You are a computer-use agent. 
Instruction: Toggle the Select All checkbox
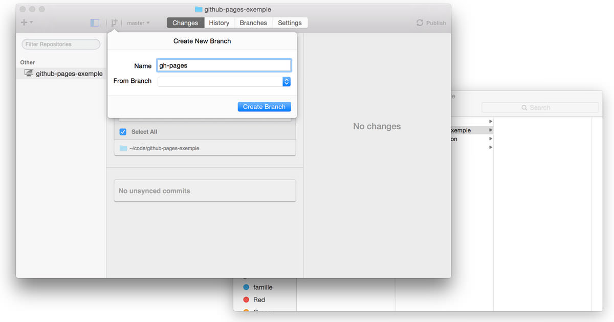(123, 132)
